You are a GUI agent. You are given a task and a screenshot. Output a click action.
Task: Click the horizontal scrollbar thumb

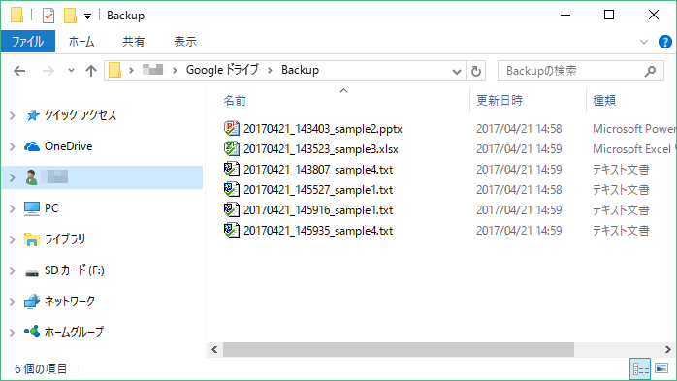point(399,350)
